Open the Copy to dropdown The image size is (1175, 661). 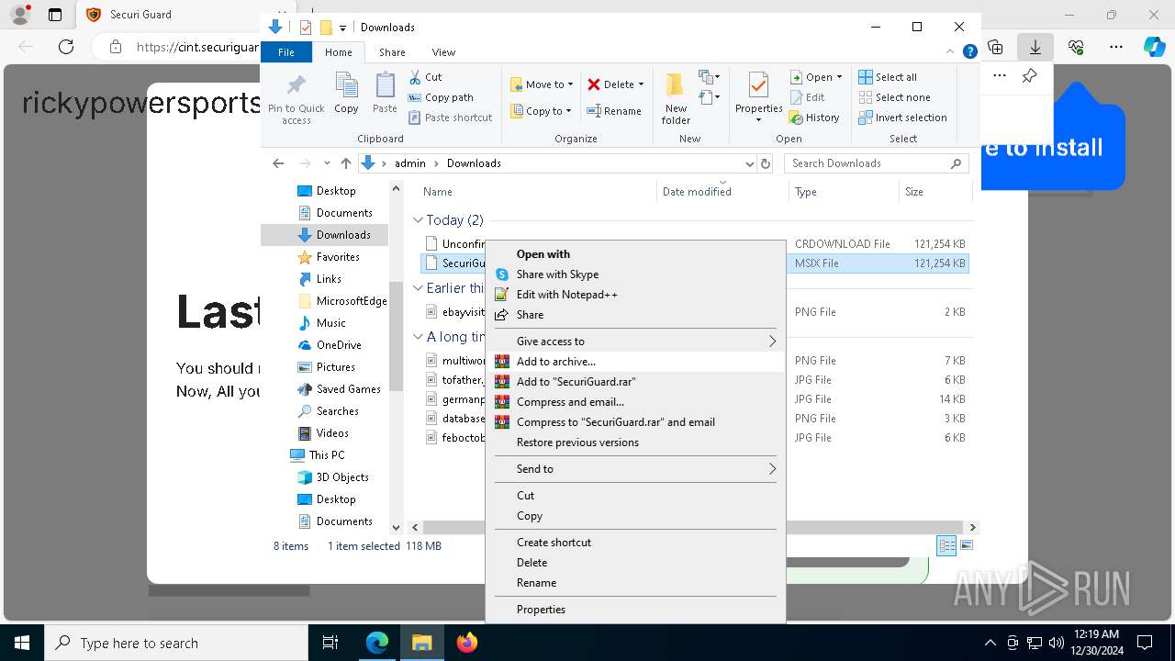[542, 111]
